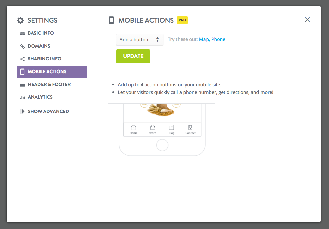This screenshot has width=329, height=229.
Task: Click the briefcase icon beside Basic Info
Action: (22, 33)
